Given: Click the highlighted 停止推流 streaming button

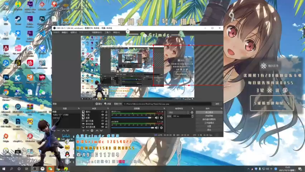Looking at the screenshot, I should (x=209, y=112).
